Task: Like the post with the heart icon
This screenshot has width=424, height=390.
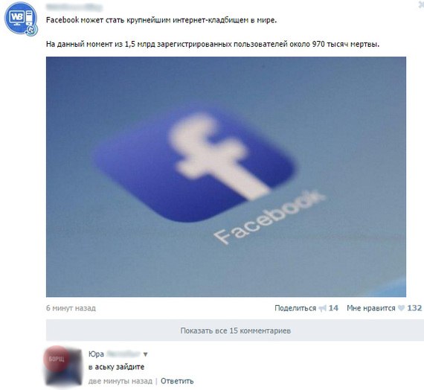Action: [x=402, y=308]
